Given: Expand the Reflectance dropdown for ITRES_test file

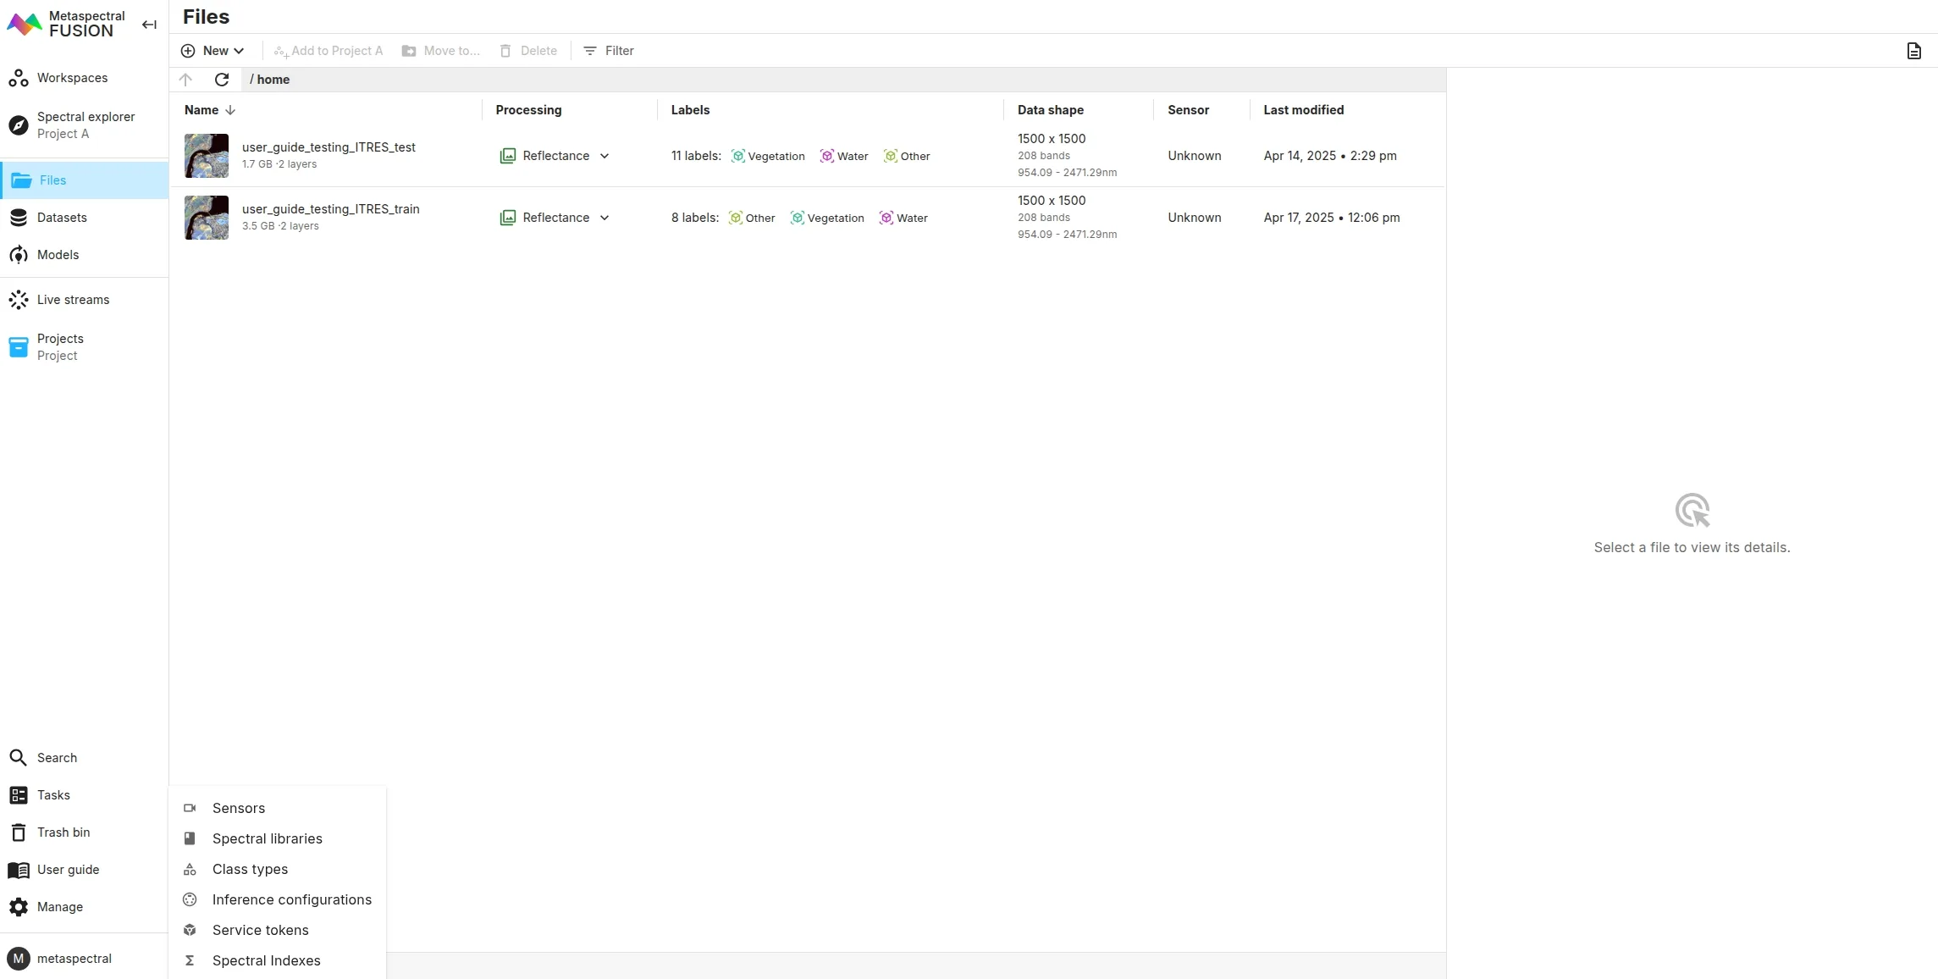Looking at the screenshot, I should pyautogui.click(x=605, y=156).
